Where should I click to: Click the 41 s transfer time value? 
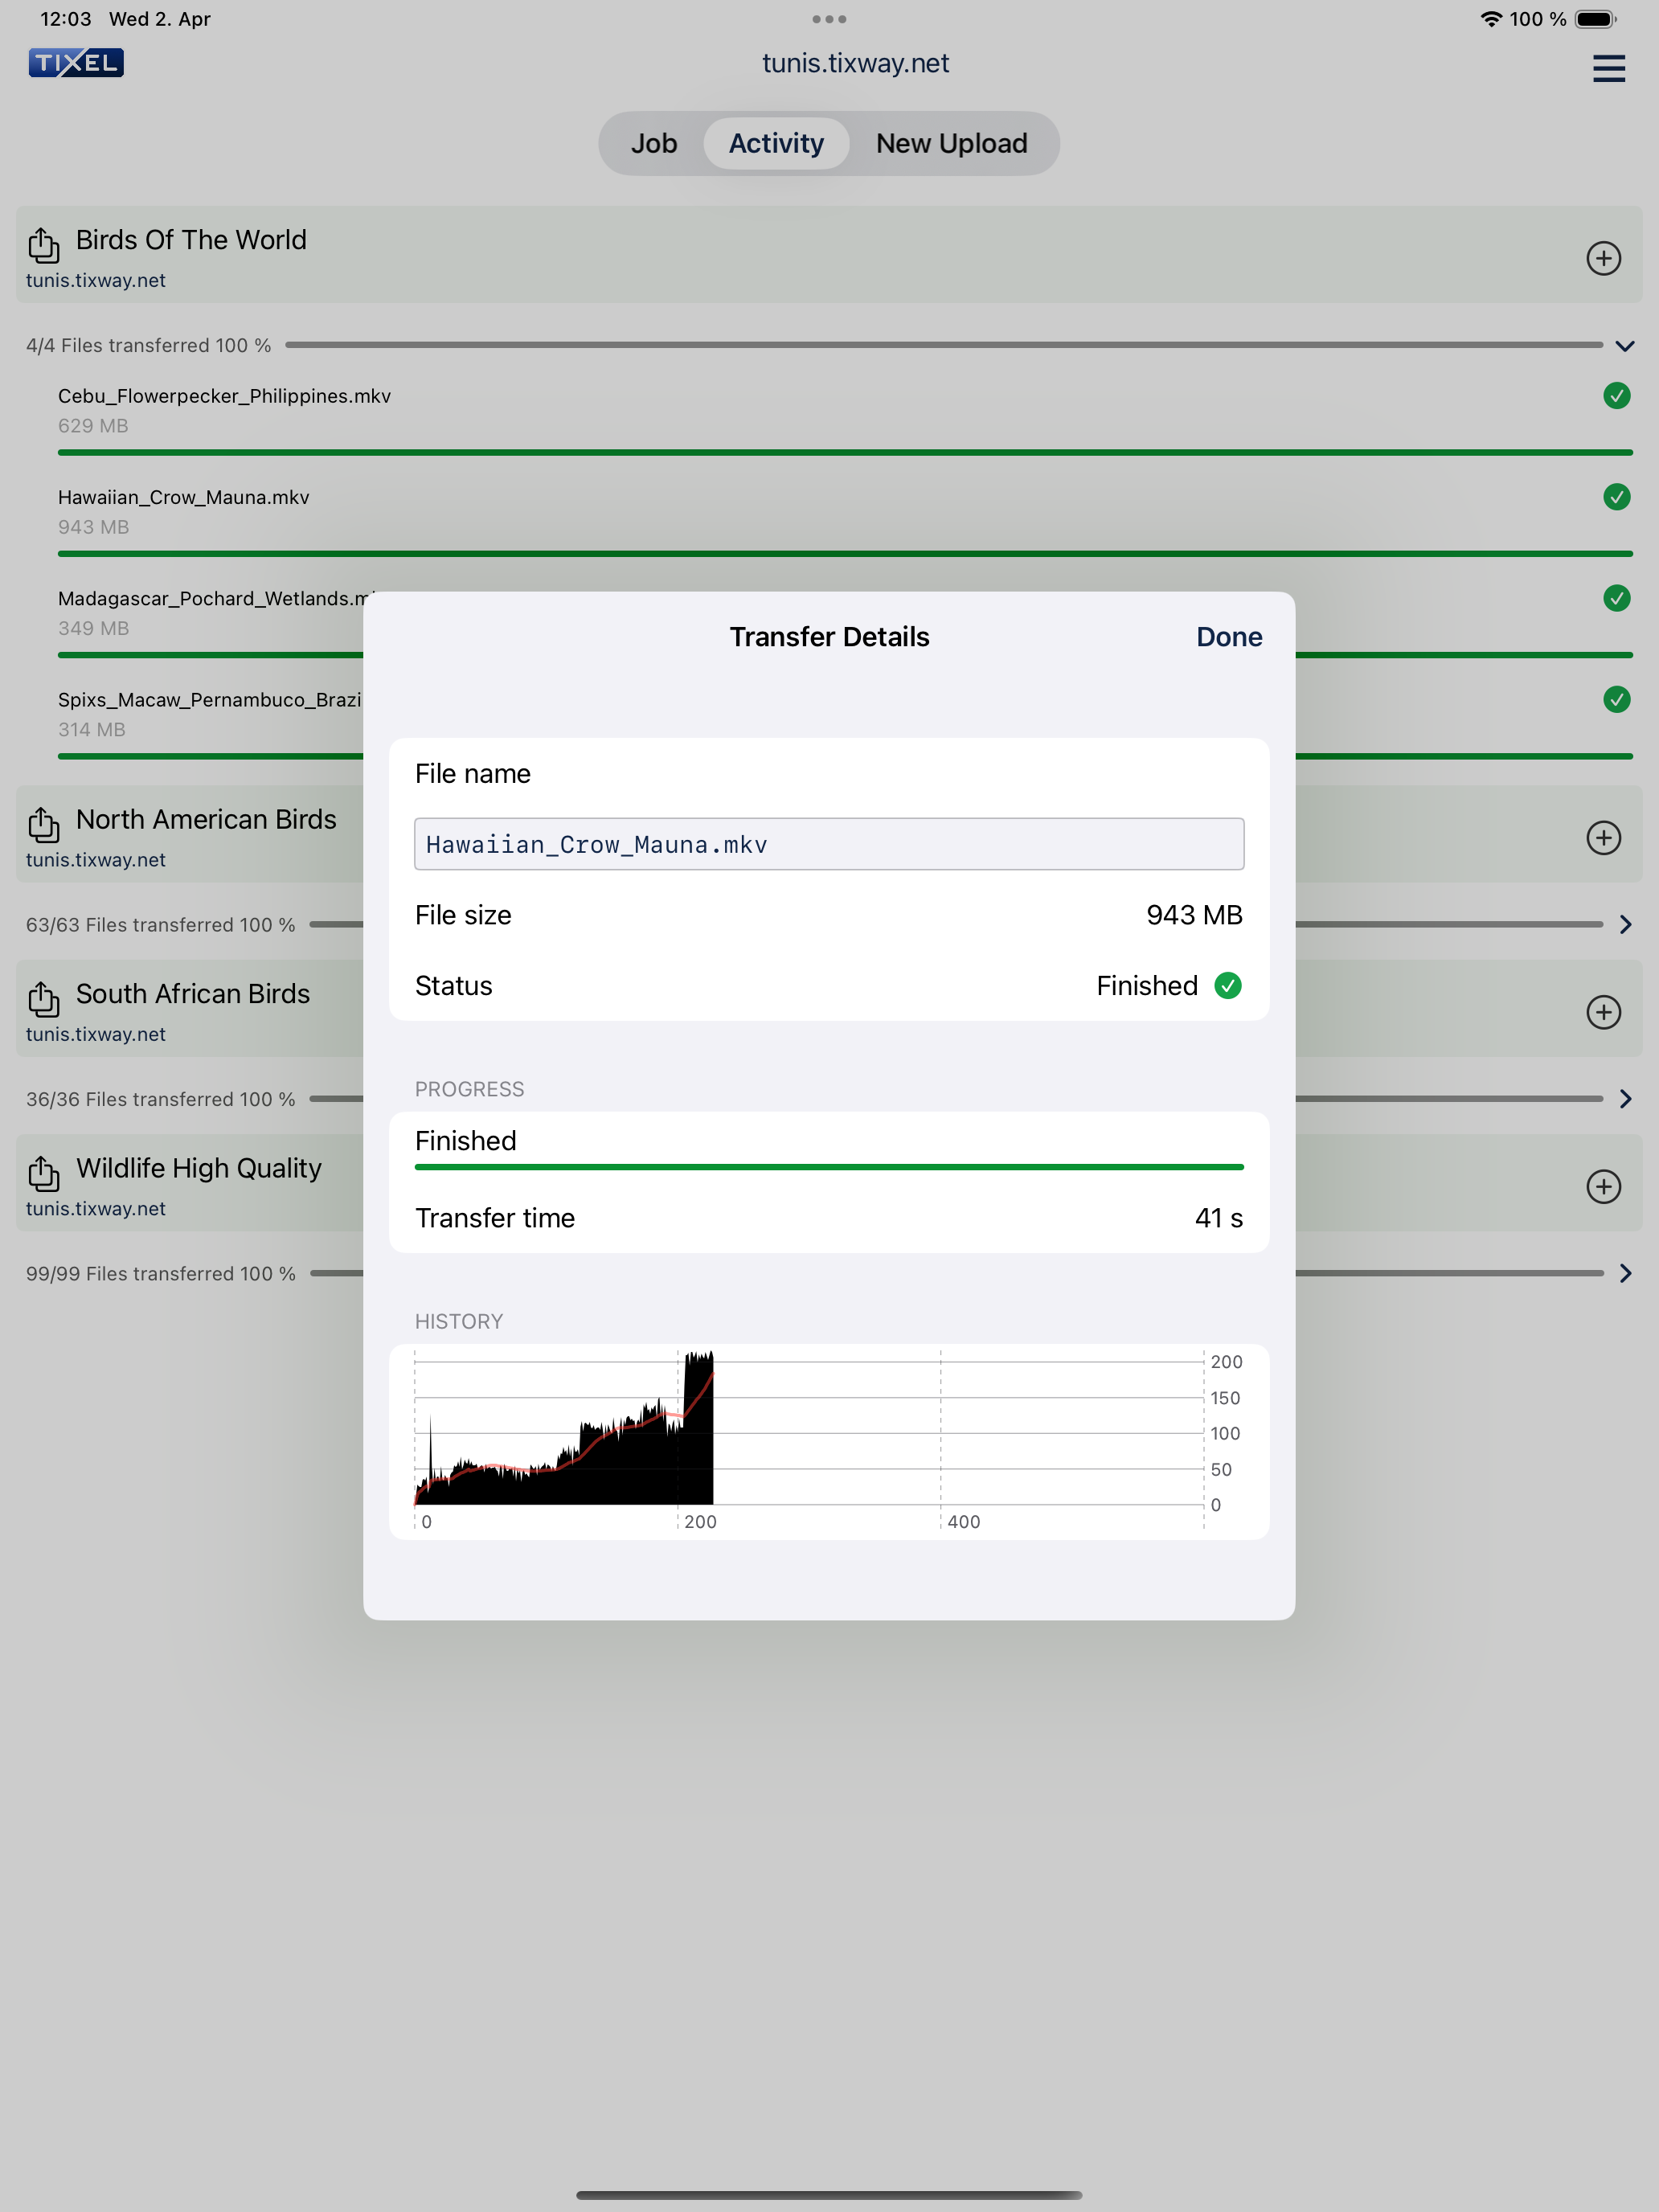[x=1218, y=1218]
